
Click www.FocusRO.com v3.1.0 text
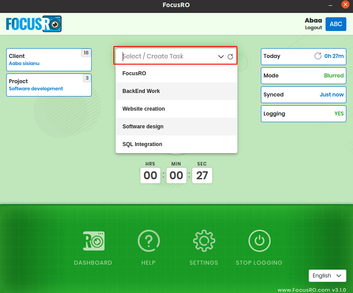pyautogui.click(x=311, y=290)
